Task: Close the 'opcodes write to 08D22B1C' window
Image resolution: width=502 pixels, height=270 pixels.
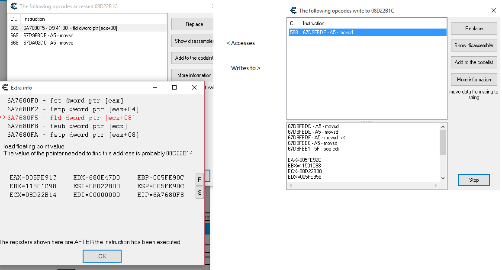Action: tap(494, 11)
